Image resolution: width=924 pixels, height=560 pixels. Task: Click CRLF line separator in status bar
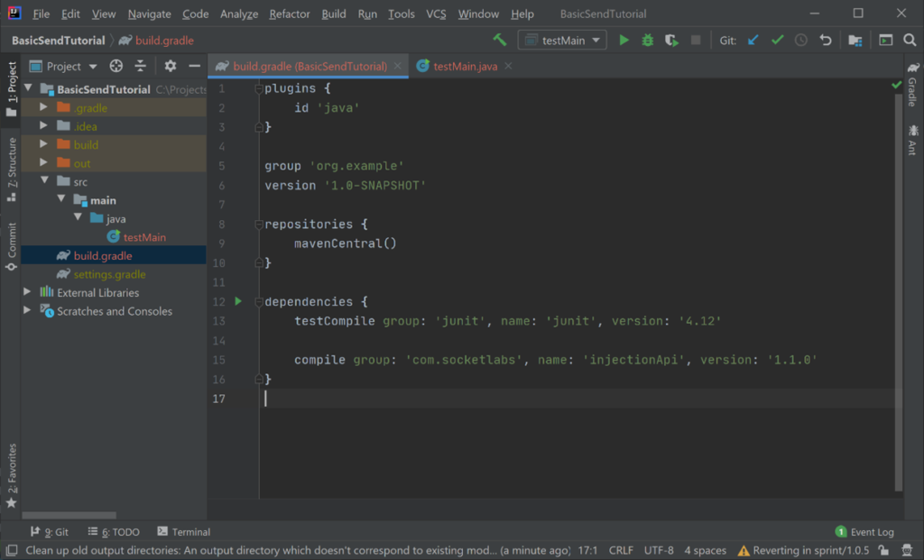click(x=621, y=551)
